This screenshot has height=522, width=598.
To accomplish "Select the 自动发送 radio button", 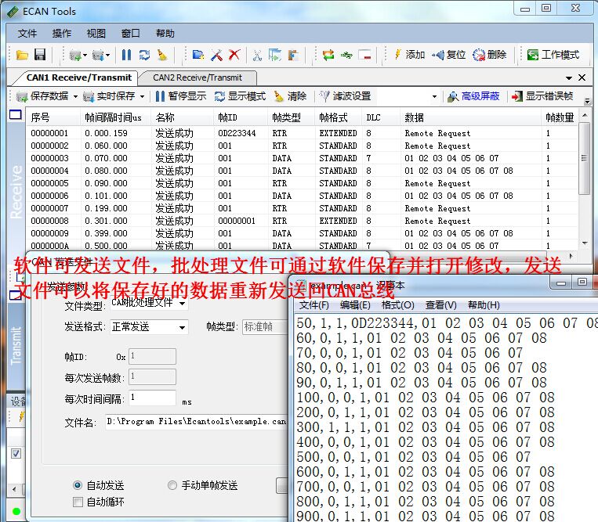I will (x=78, y=485).
